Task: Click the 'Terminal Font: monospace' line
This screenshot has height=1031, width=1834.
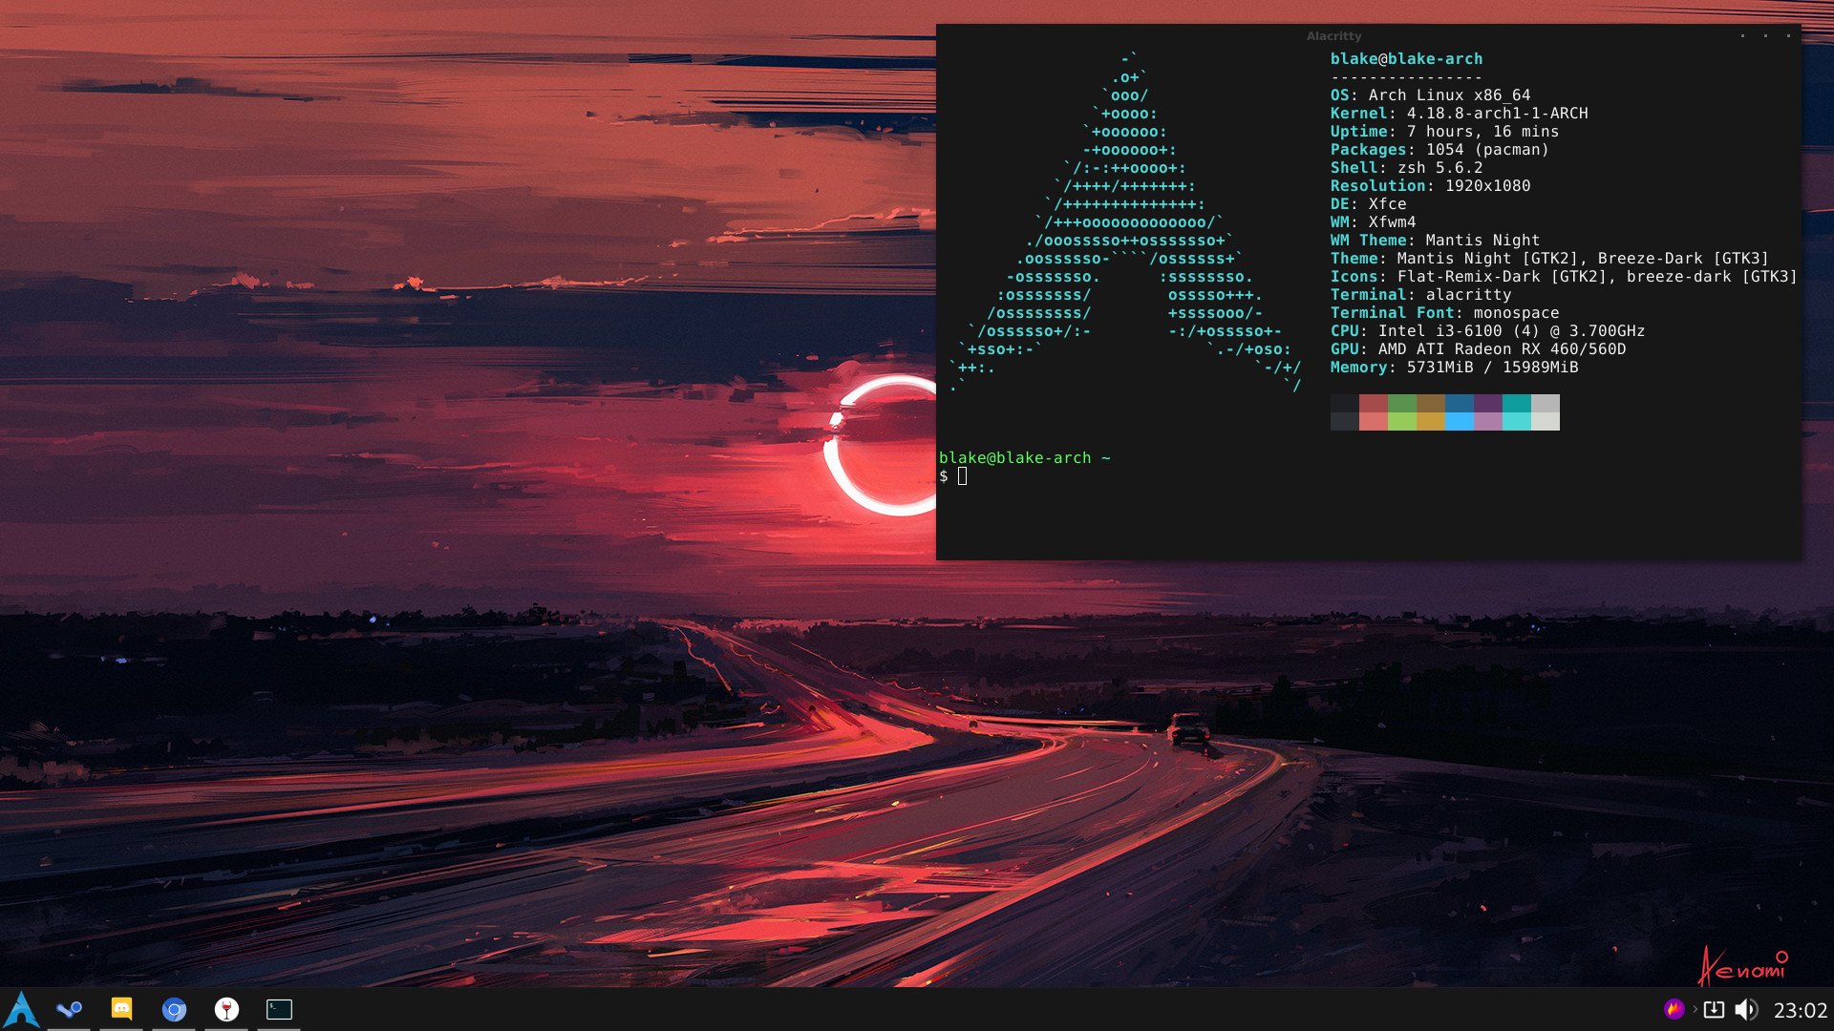Action: point(1445,313)
